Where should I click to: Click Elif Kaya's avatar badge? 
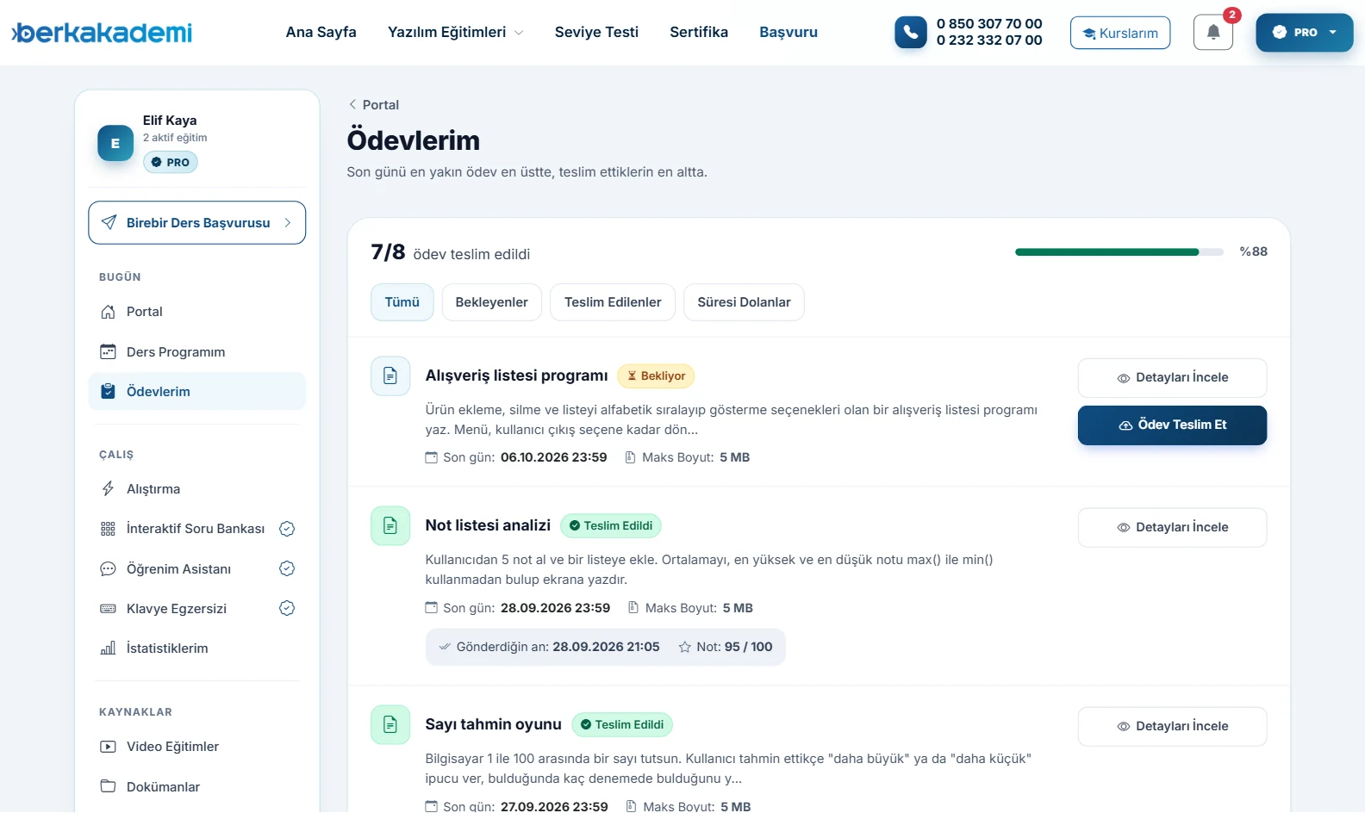click(x=115, y=143)
